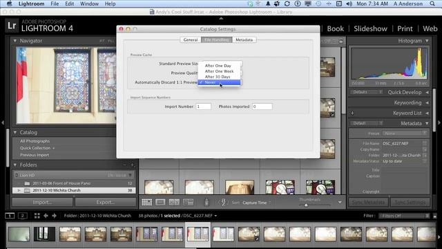Toggle the a-z sort direction

tap(223, 202)
